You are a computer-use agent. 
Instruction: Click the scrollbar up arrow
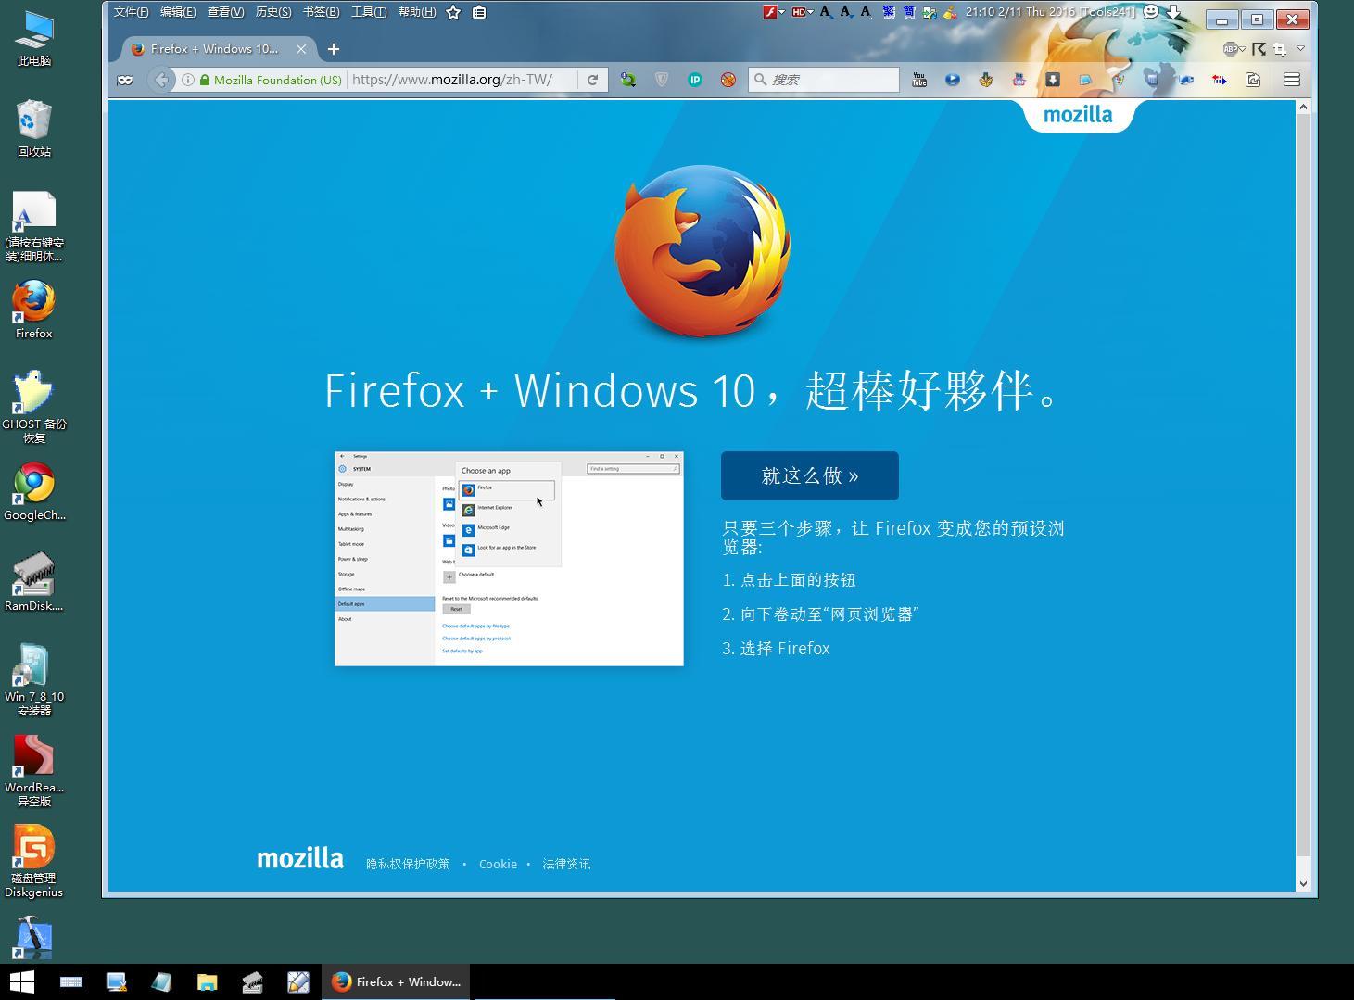point(1303,108)
